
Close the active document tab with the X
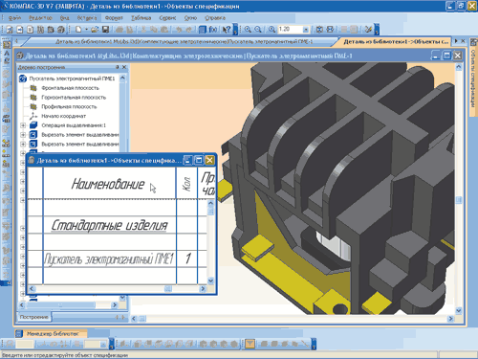pyautogui.click(x=464, y=41)
